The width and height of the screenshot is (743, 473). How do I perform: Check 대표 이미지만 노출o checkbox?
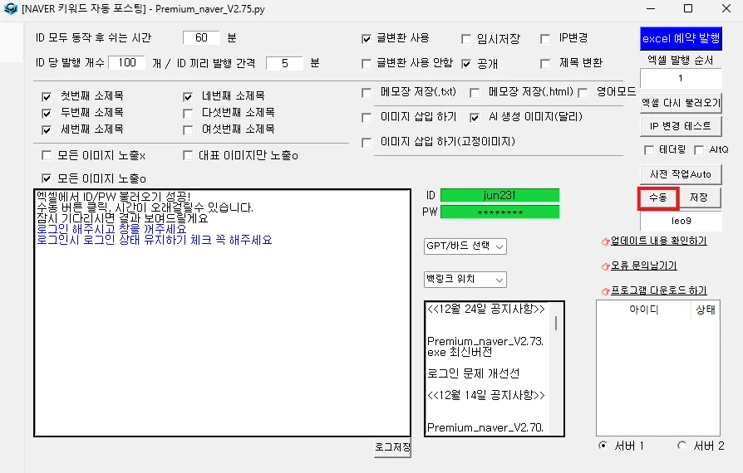188,155
